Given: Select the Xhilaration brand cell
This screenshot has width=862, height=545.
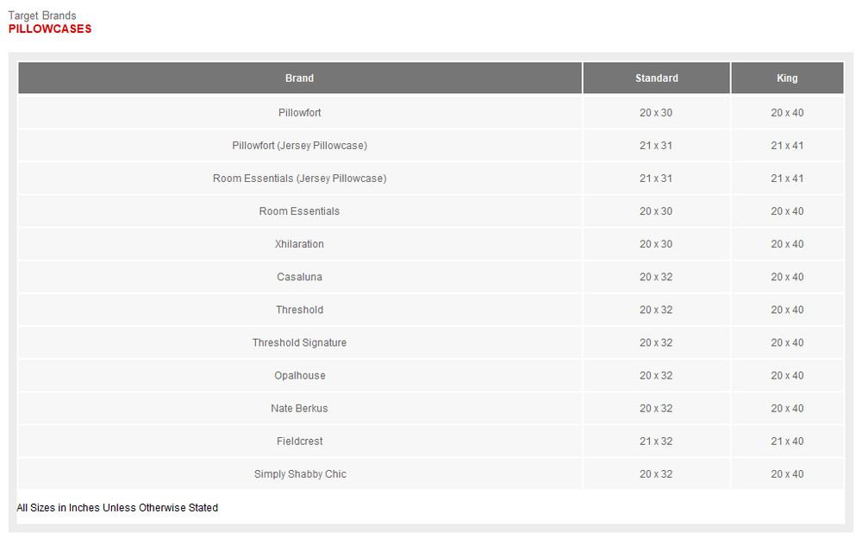Looking at the screenshot, I should click(x=299, y=244).
